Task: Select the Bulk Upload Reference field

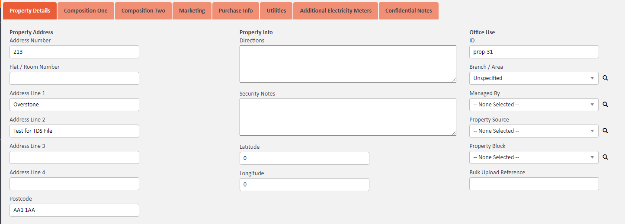Action: (x=534, y=184)
